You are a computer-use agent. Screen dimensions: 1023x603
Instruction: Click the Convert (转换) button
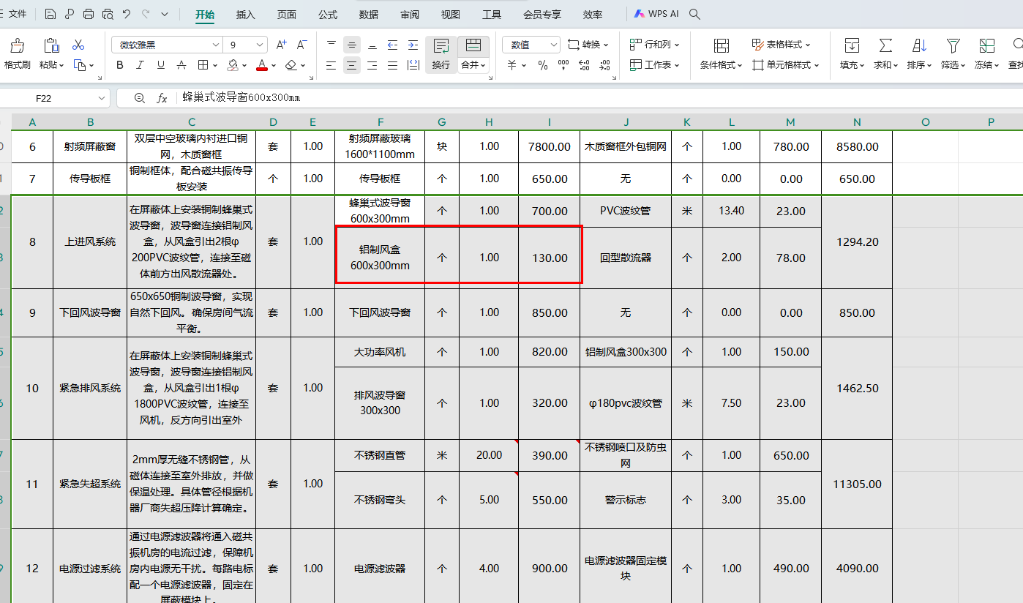(588, 45)
